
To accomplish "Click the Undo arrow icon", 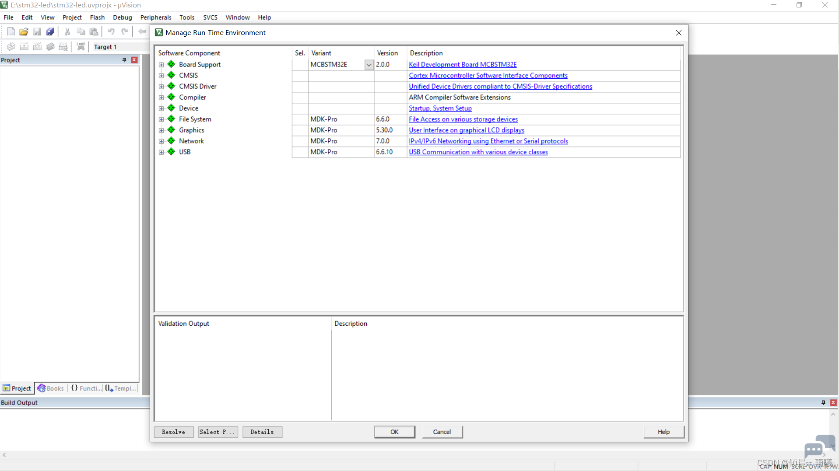I will 111,31.
